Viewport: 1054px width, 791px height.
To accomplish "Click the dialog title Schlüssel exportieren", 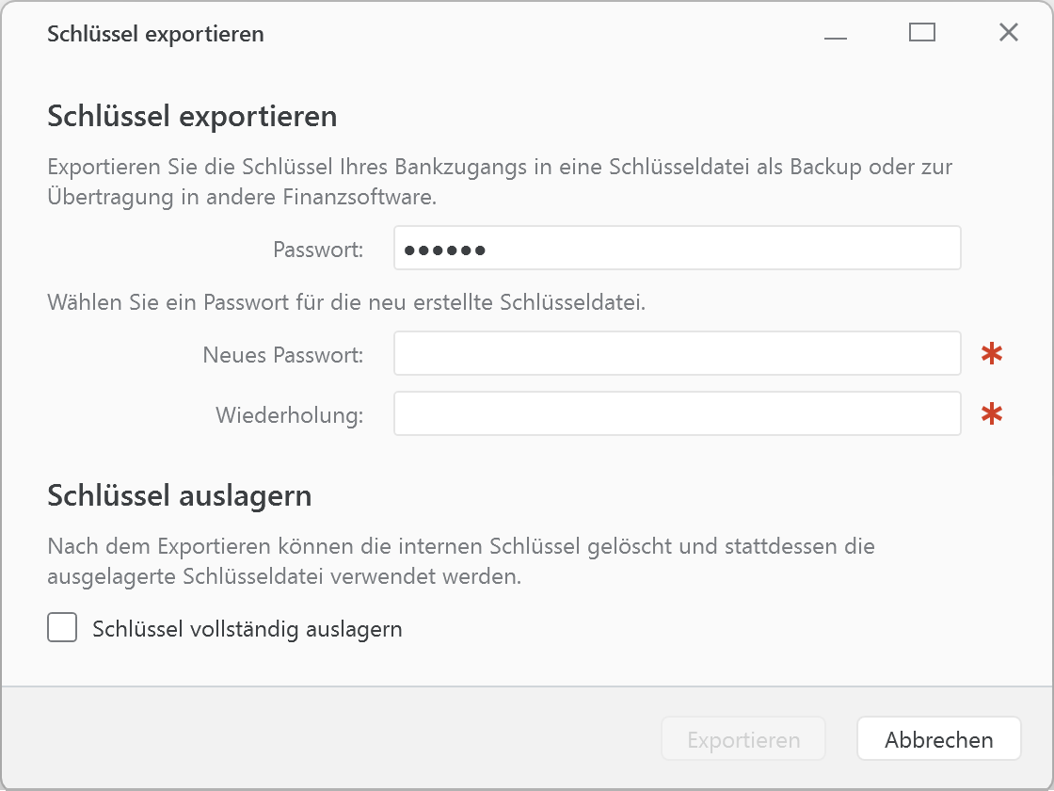I will 155,34.
